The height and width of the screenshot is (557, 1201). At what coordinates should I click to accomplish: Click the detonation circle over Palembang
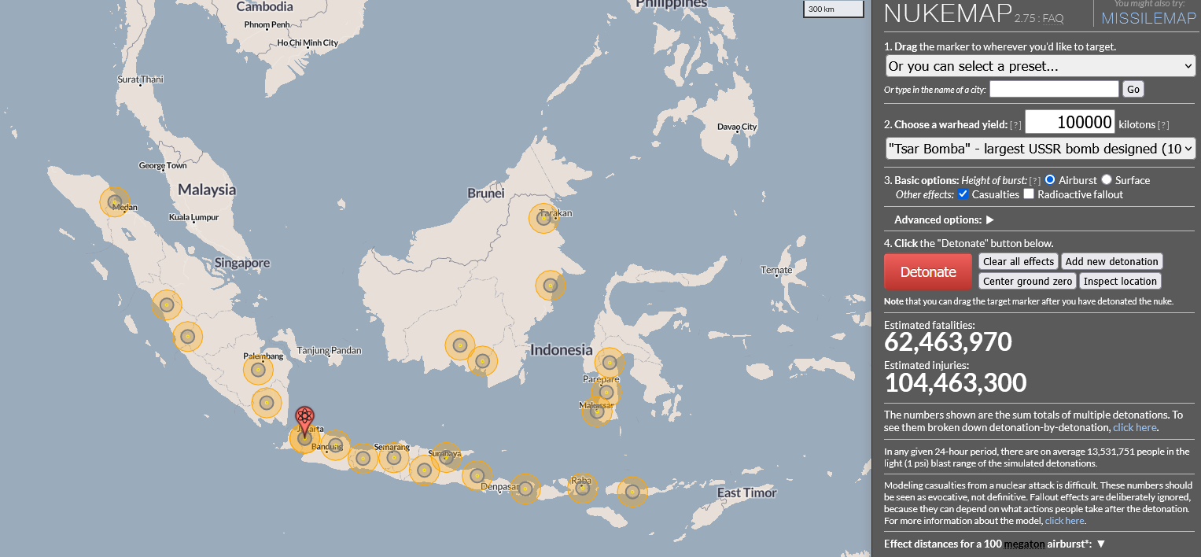click(x=258, y=370)
